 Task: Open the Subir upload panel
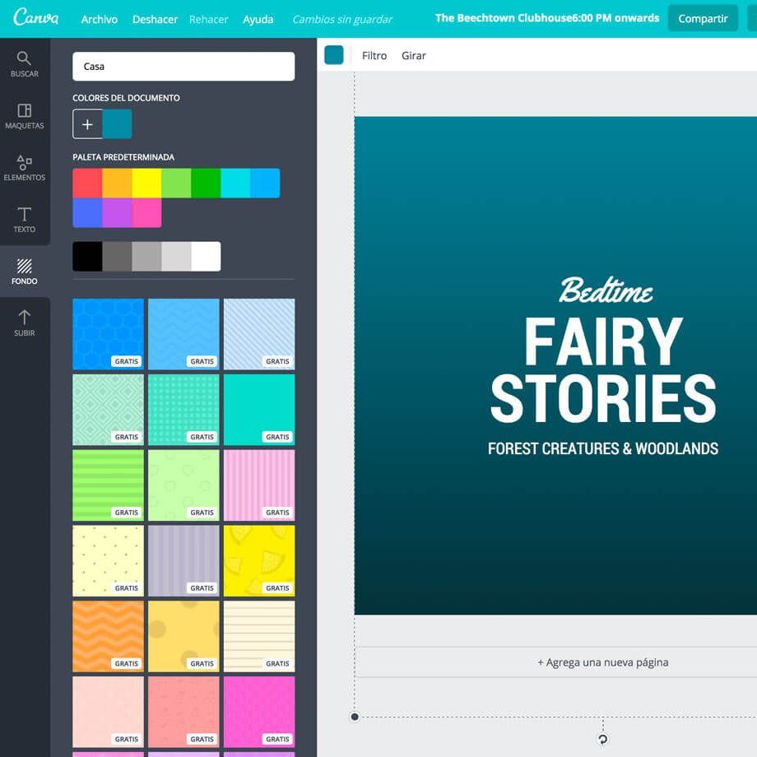24,325
